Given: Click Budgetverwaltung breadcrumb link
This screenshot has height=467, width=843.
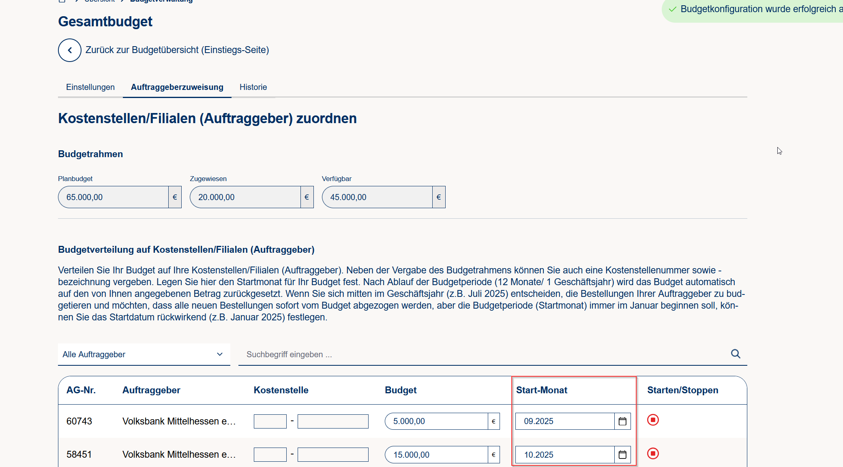Looking at the screenshot, I should pyautogui.click(x=161, y=1).
